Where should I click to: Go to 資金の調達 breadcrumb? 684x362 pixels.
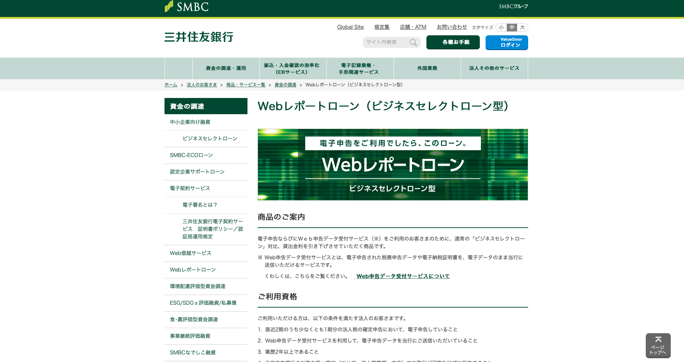pyautogui.click(x=285, y=85)
